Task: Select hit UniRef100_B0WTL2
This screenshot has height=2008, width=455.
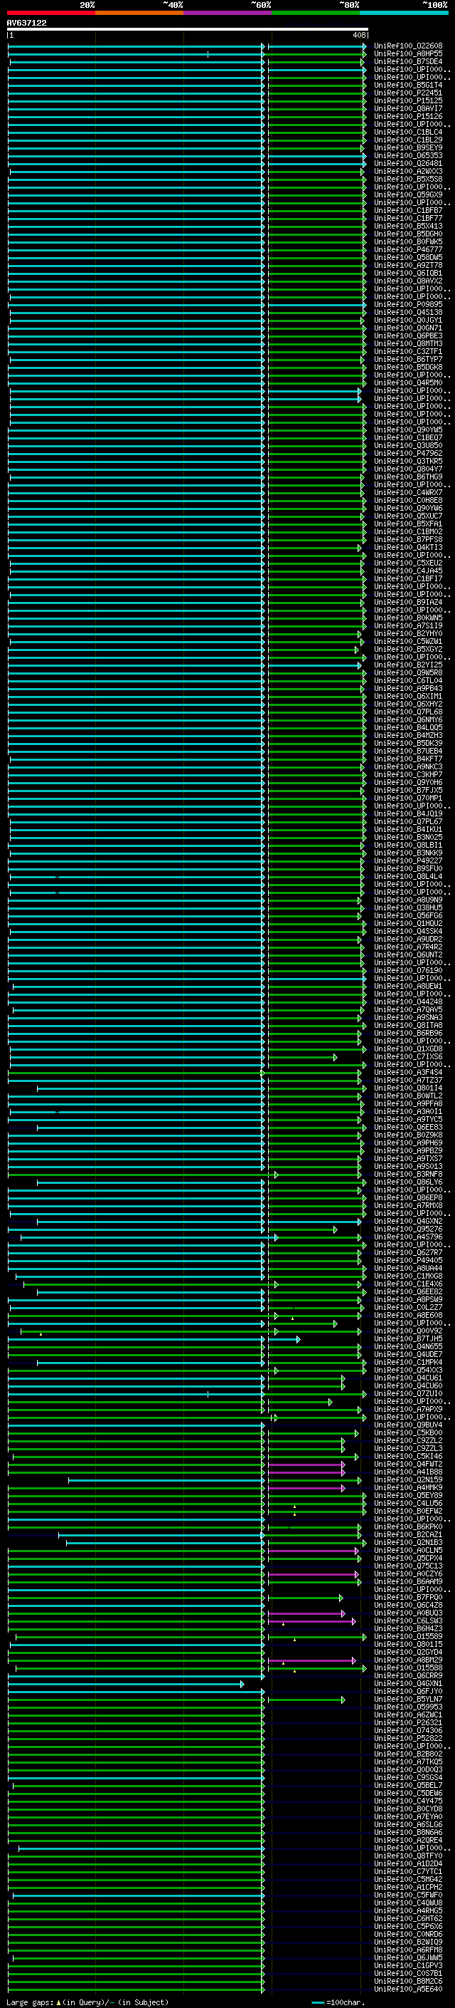Action: (408, 1096)
